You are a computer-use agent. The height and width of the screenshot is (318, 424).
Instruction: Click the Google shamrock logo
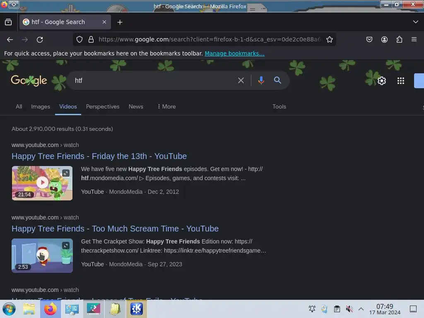click(x=29, y=81)
